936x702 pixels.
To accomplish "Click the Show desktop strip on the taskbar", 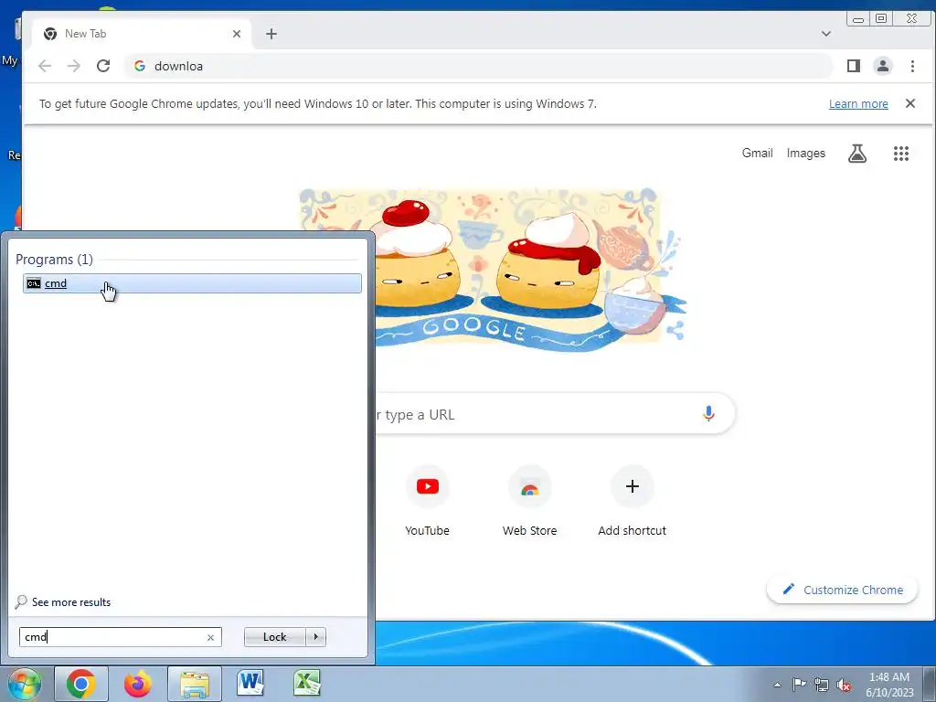I will coord(930,684).
